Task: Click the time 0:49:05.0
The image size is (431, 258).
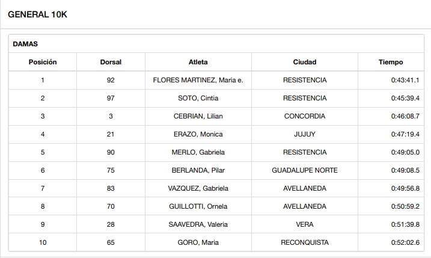Action: pos(405,152)
